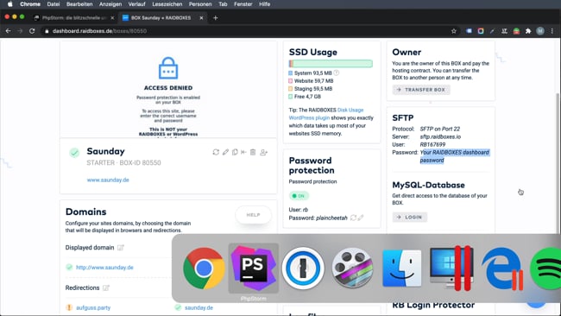
Task: Click the MySQL-Database LOGIN button
Action: click(x=410, y=218)
